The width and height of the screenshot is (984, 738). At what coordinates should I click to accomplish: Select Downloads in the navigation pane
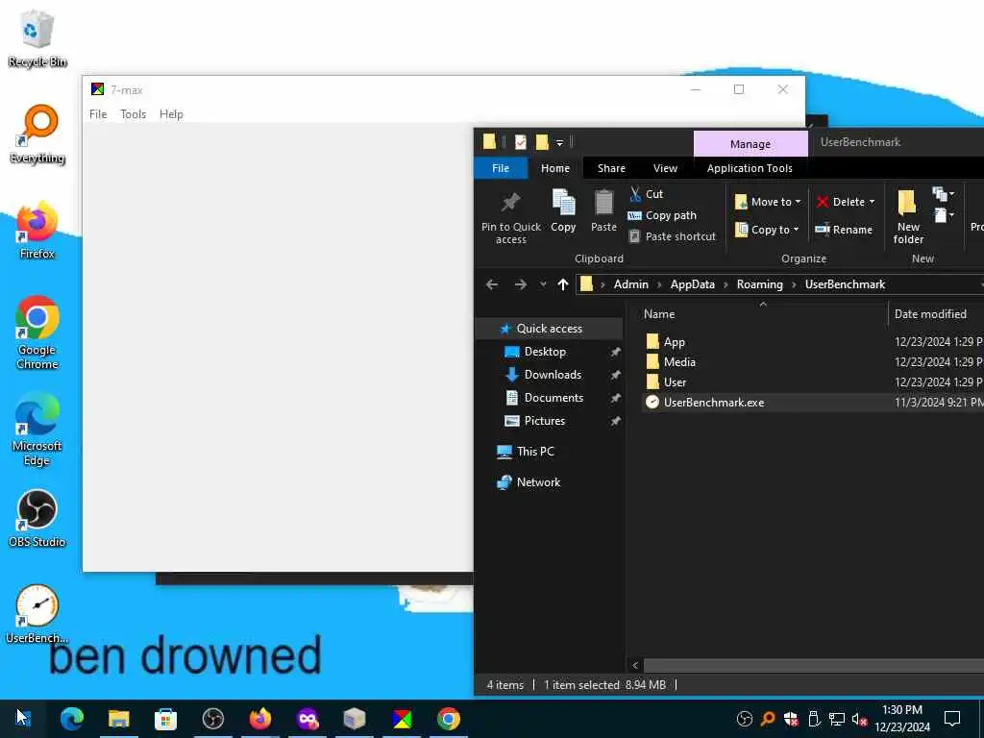[553, 375]
